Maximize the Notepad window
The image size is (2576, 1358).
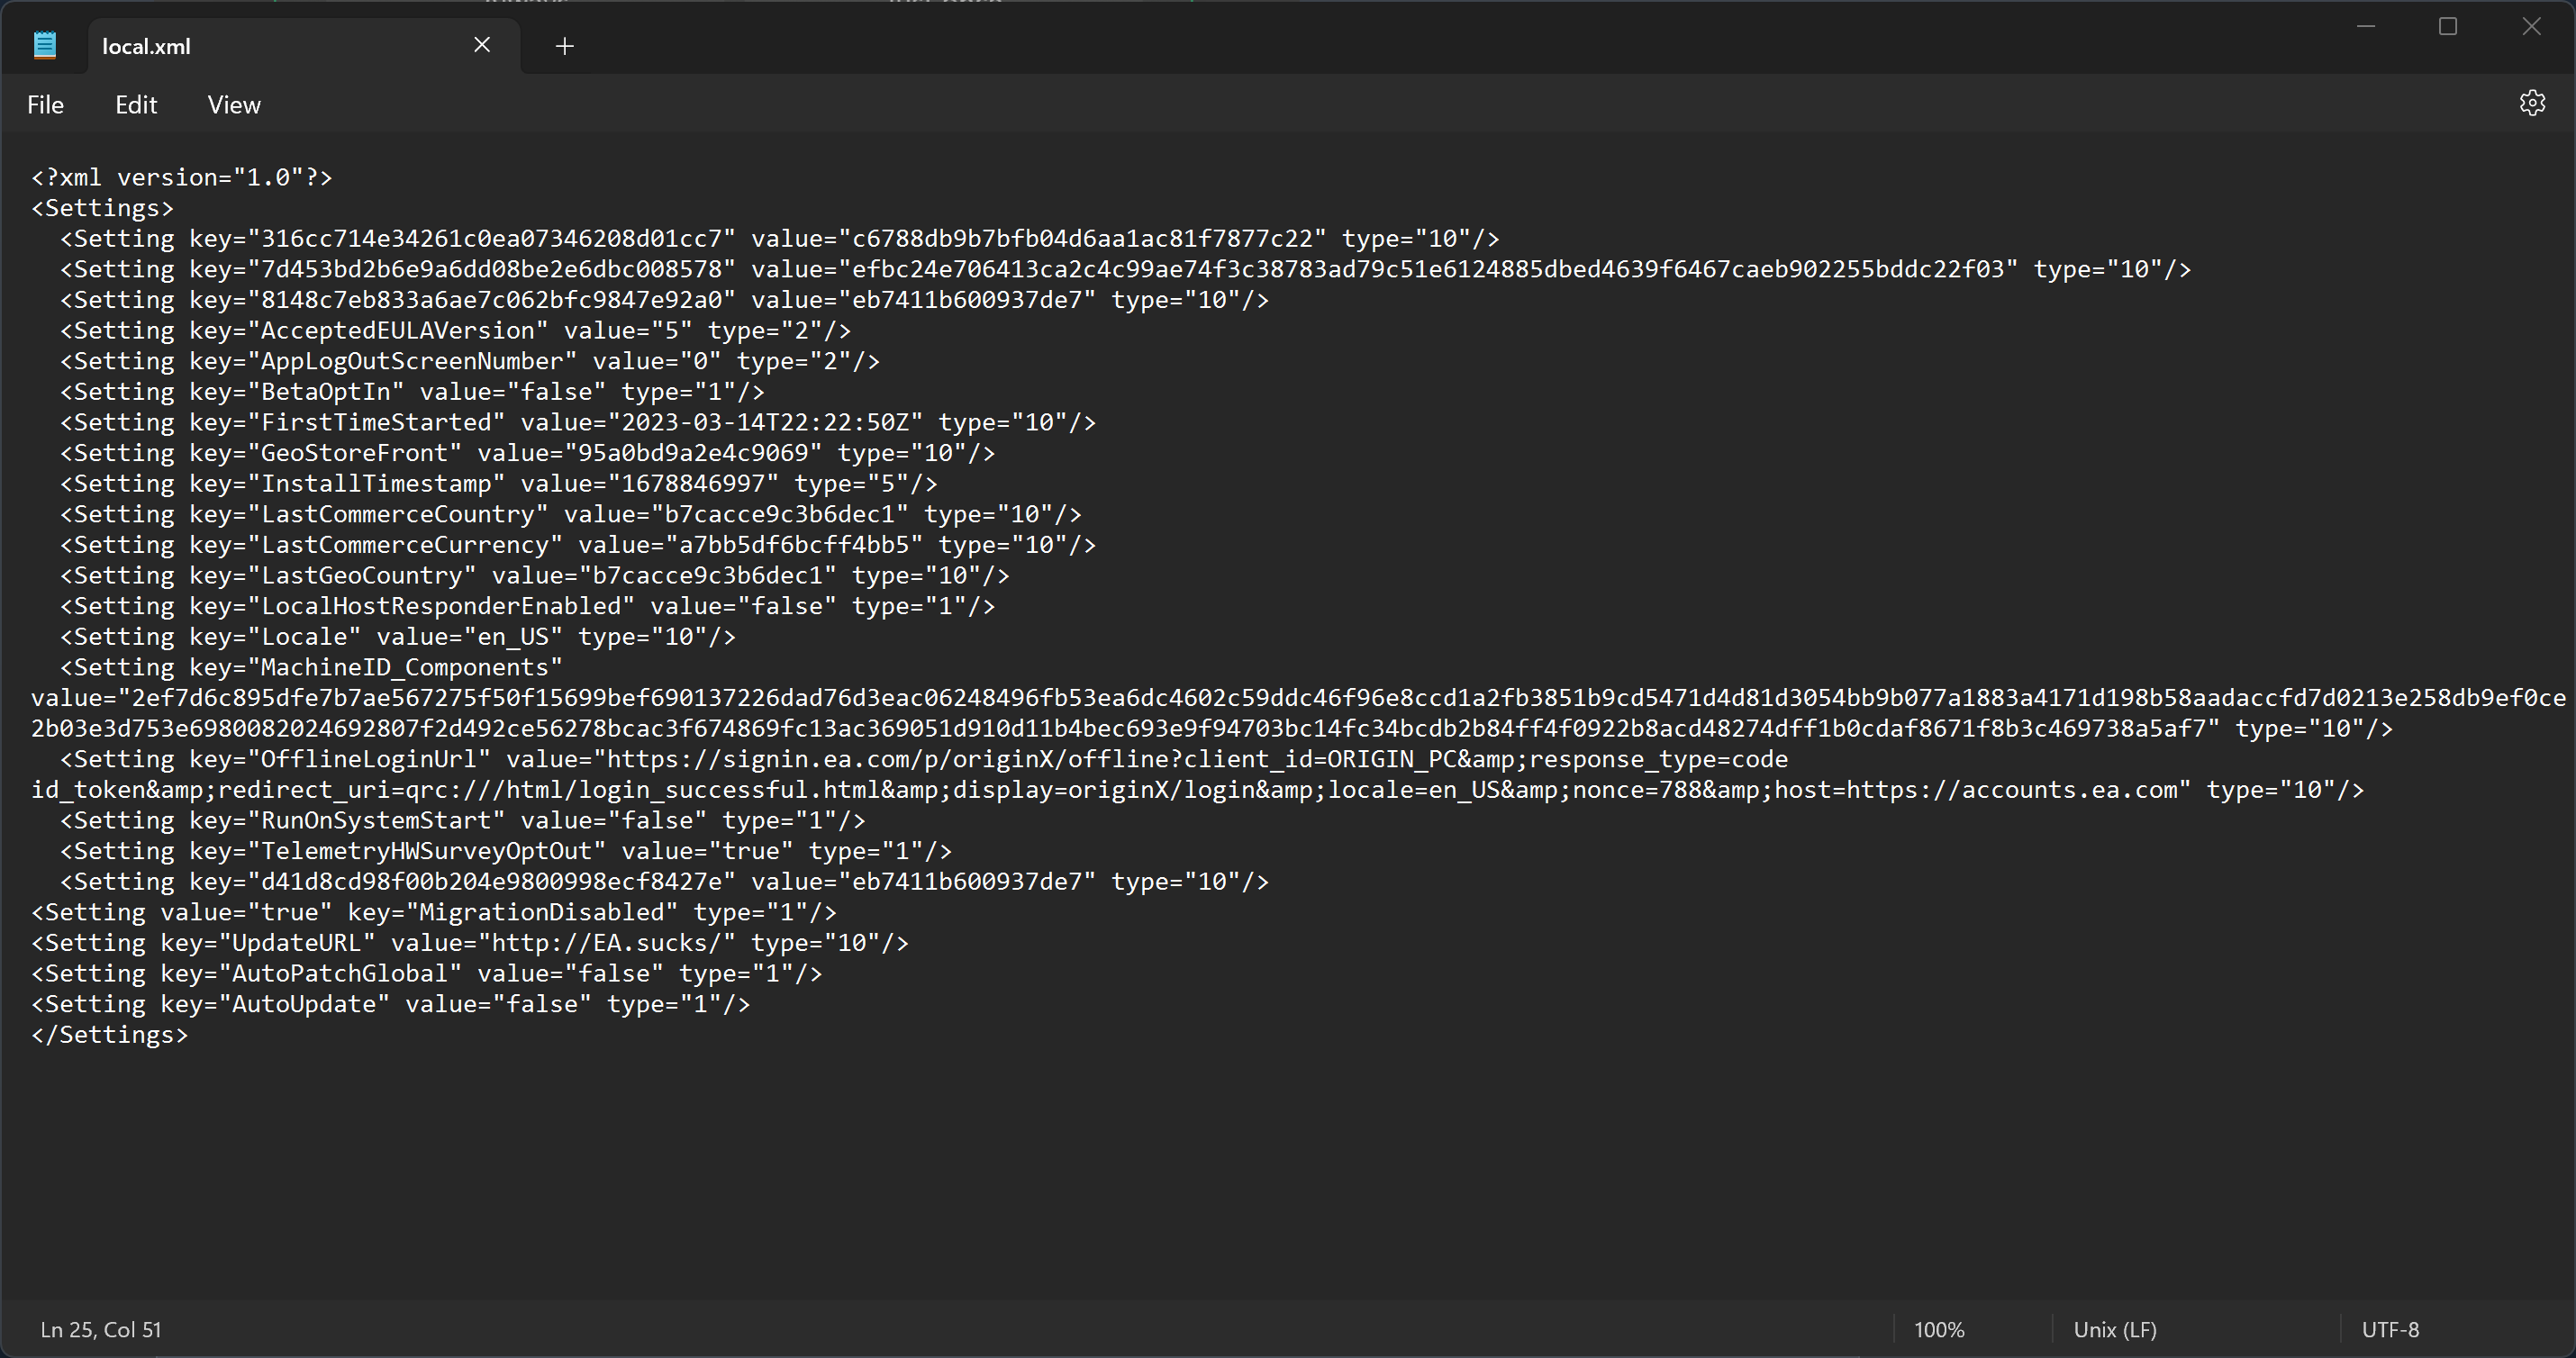[2448, 27]
